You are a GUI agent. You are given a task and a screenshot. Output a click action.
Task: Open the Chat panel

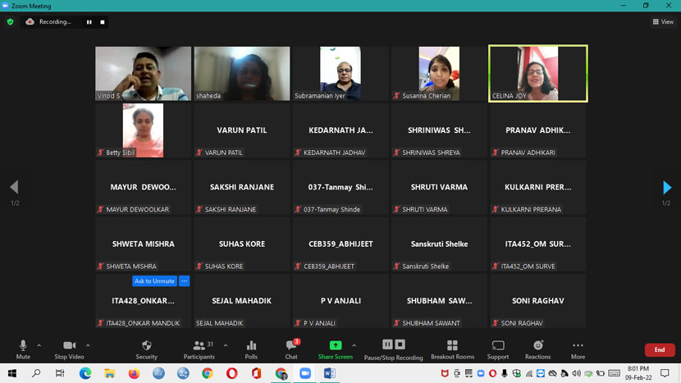point(291,349)
